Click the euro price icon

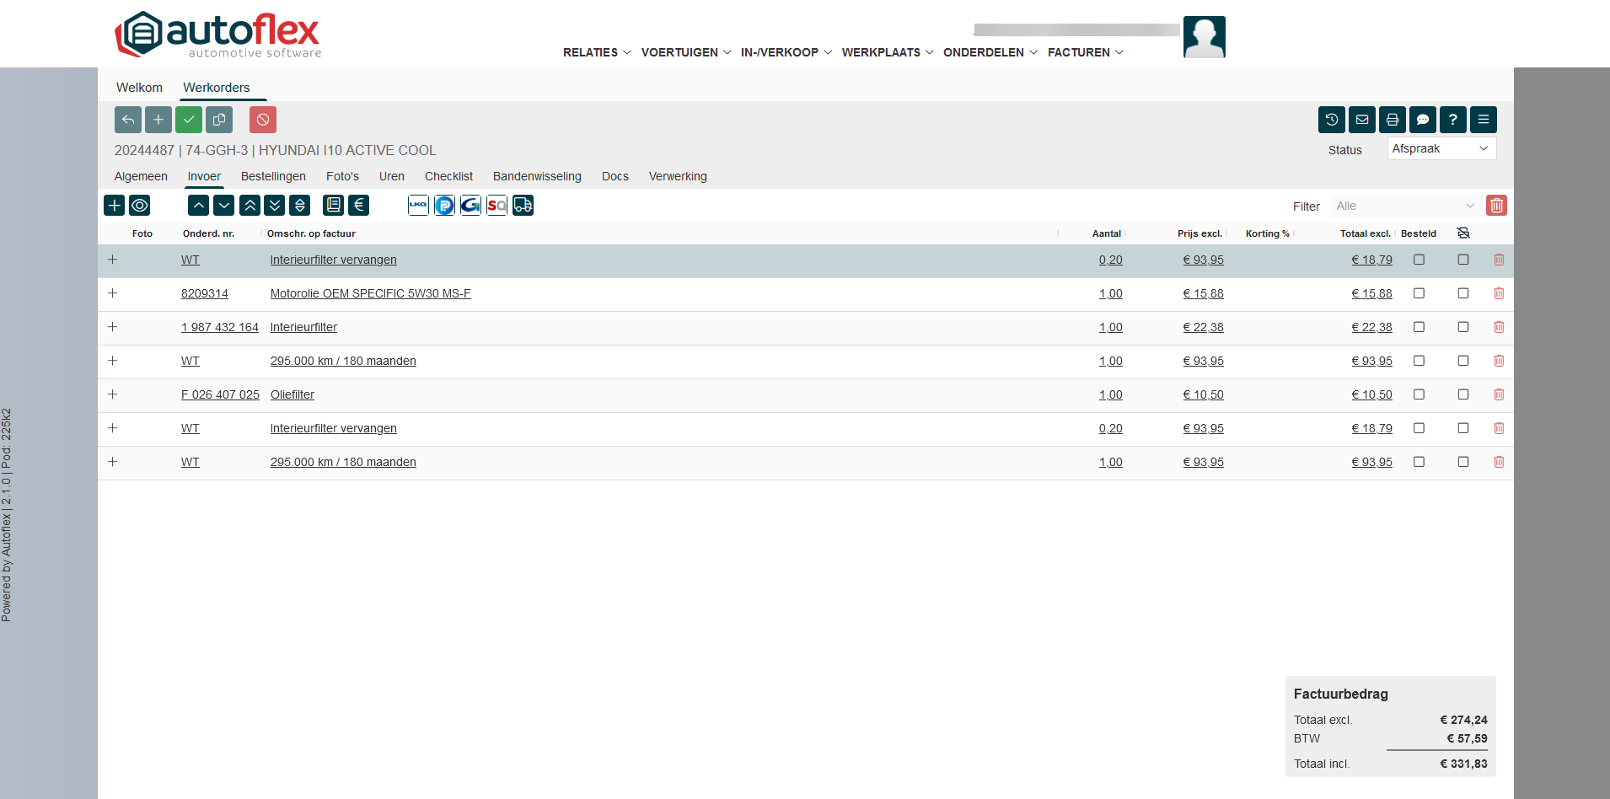pyautogui.click(x=359, y=205)
